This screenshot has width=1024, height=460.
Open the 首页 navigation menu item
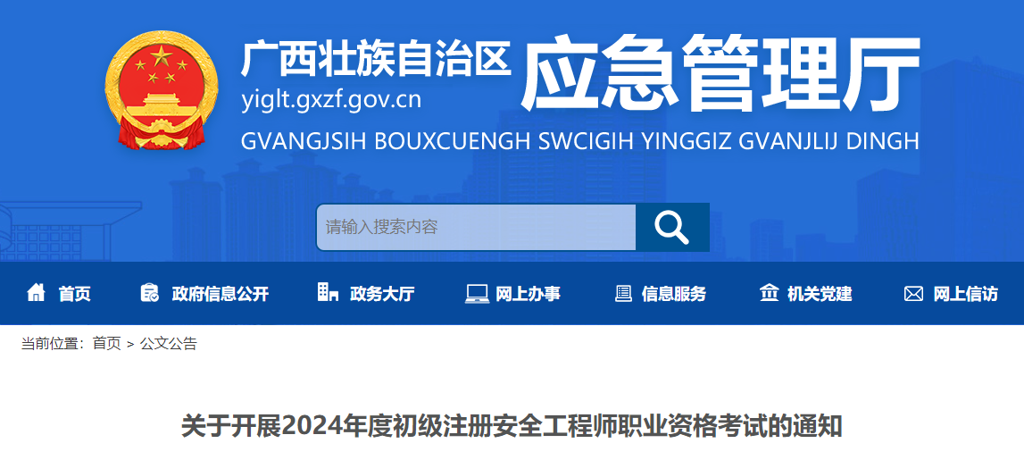(x=74, y=294)
